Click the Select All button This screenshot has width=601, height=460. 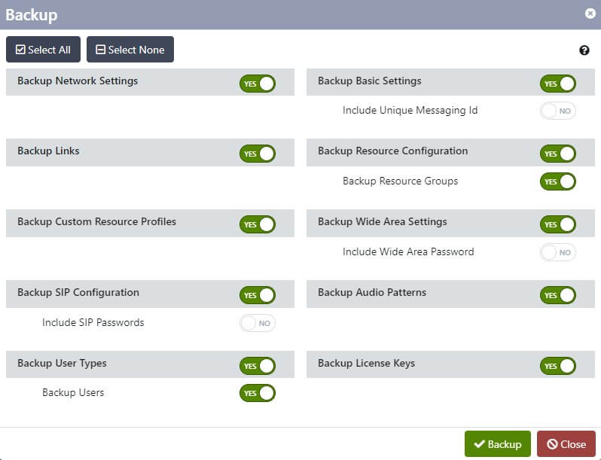[x=43, y=50]
